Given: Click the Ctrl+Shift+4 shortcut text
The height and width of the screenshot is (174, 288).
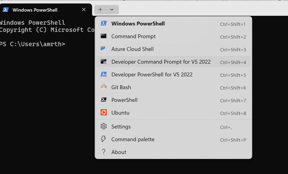Looking at the screenshot, I should pyautogui.click(x=233, y=63).
